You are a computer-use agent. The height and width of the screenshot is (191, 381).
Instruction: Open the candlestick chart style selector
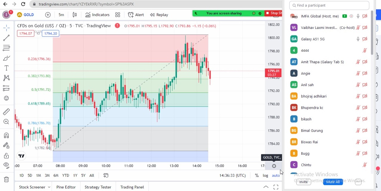pyautogui.click(x=75, y=15)
